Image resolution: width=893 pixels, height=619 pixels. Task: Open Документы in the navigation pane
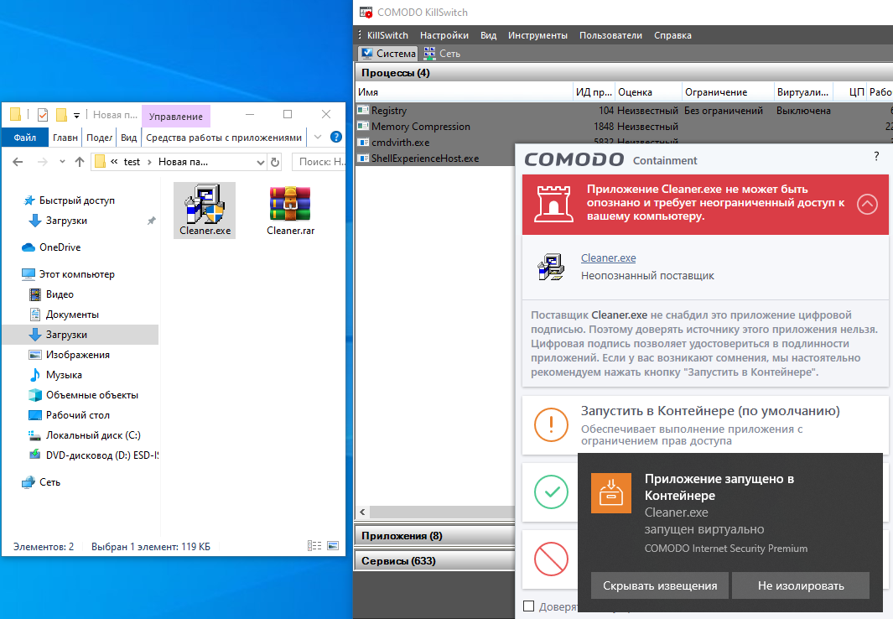point(72,315)
